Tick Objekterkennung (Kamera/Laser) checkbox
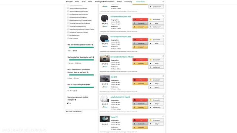 68,20
